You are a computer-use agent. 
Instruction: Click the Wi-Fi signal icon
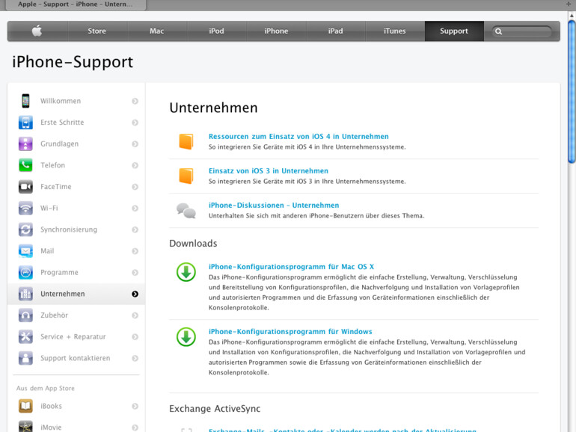point(25,208)
